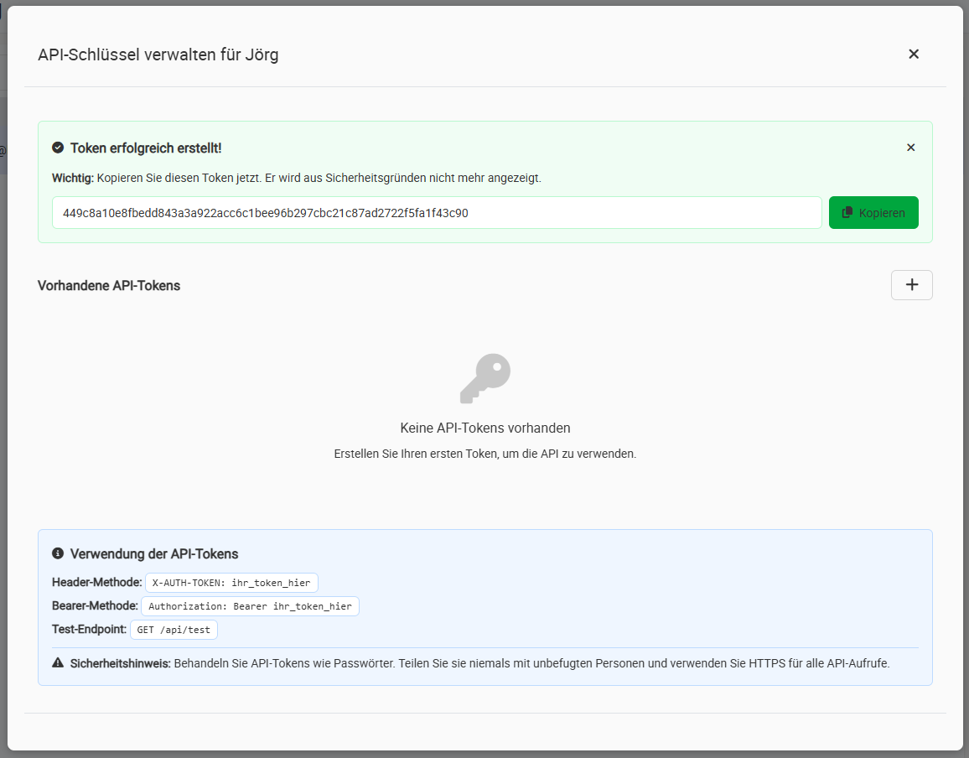Dismiss the green success notification with its X
The height and width of the screenshot is (758, 969).
pyautogui.click(x=910, y=147)
